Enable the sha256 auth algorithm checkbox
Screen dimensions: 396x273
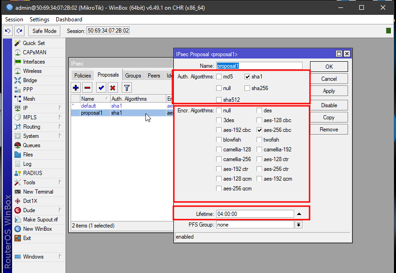tap(247, 88)
